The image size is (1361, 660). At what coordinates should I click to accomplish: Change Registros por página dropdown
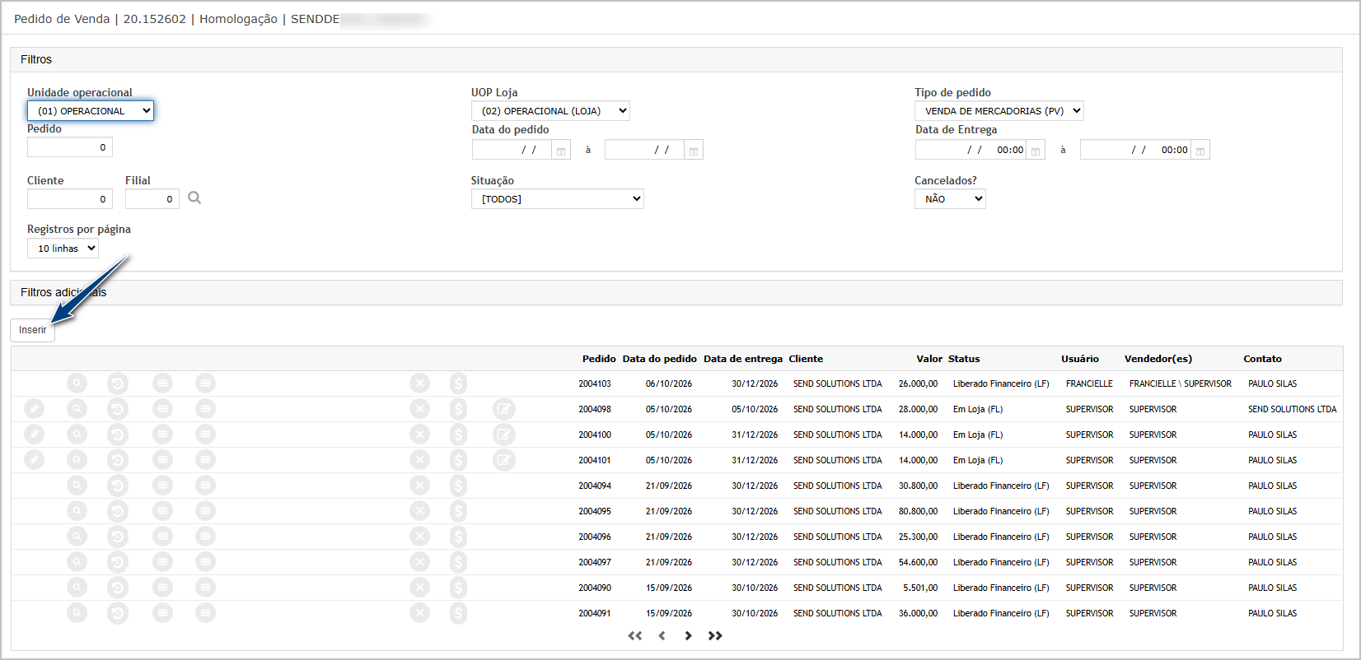coord(63,249)
